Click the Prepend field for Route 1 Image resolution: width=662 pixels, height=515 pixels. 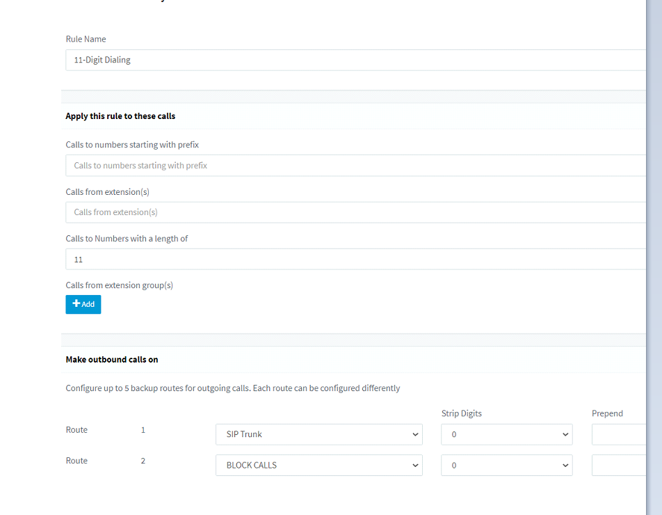click(x=619, y=434)
